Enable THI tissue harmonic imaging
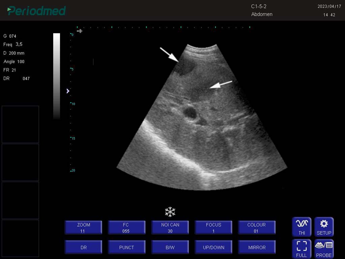The height and width of the screenshot is (259, 345). tap(302, 227)
